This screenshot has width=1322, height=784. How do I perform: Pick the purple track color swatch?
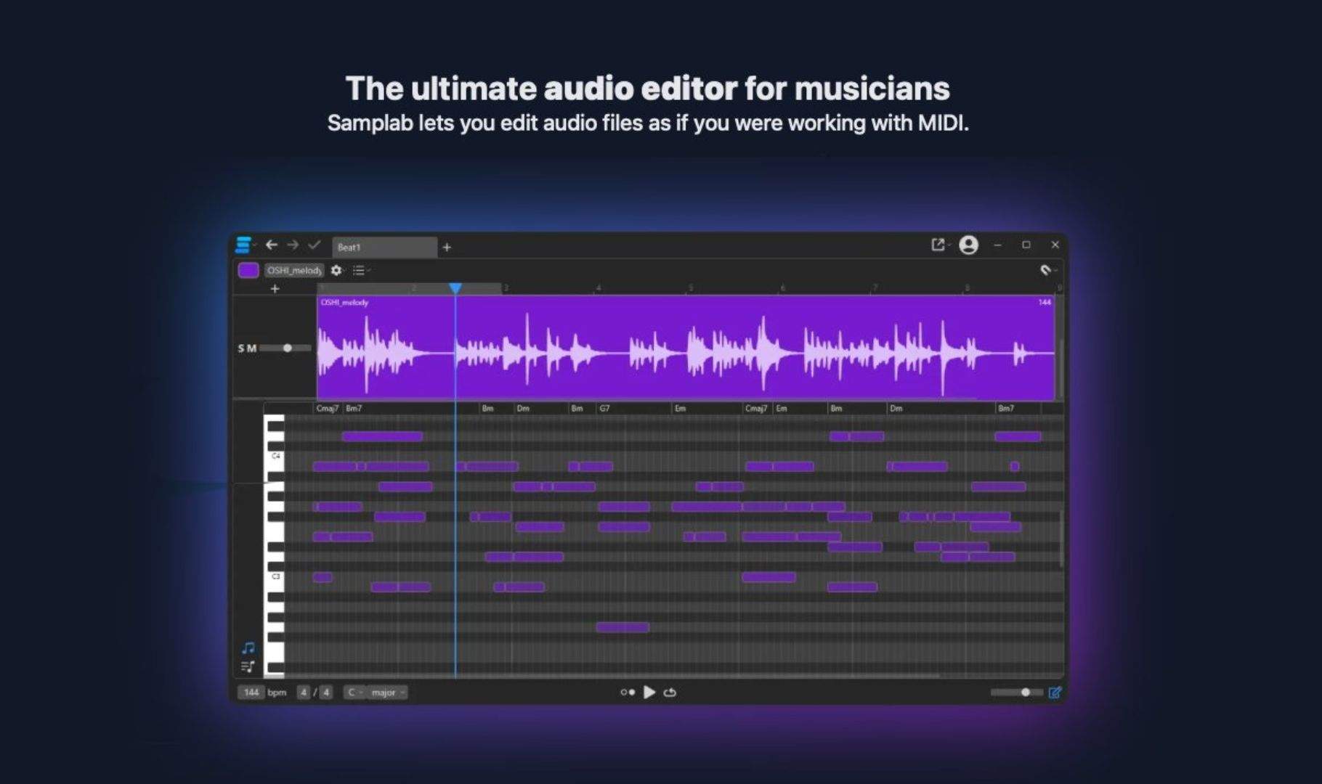pos(248,270)
